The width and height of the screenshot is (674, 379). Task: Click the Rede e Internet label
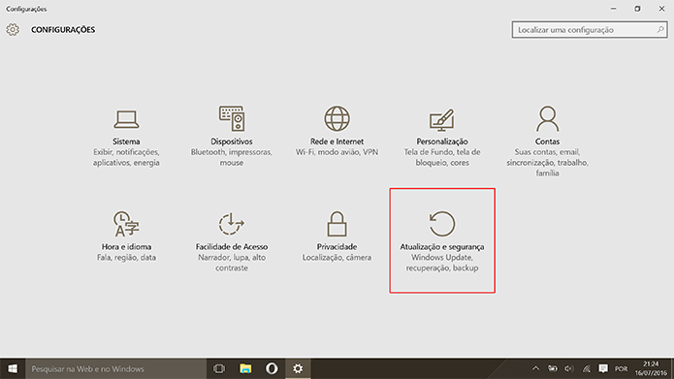337,142
